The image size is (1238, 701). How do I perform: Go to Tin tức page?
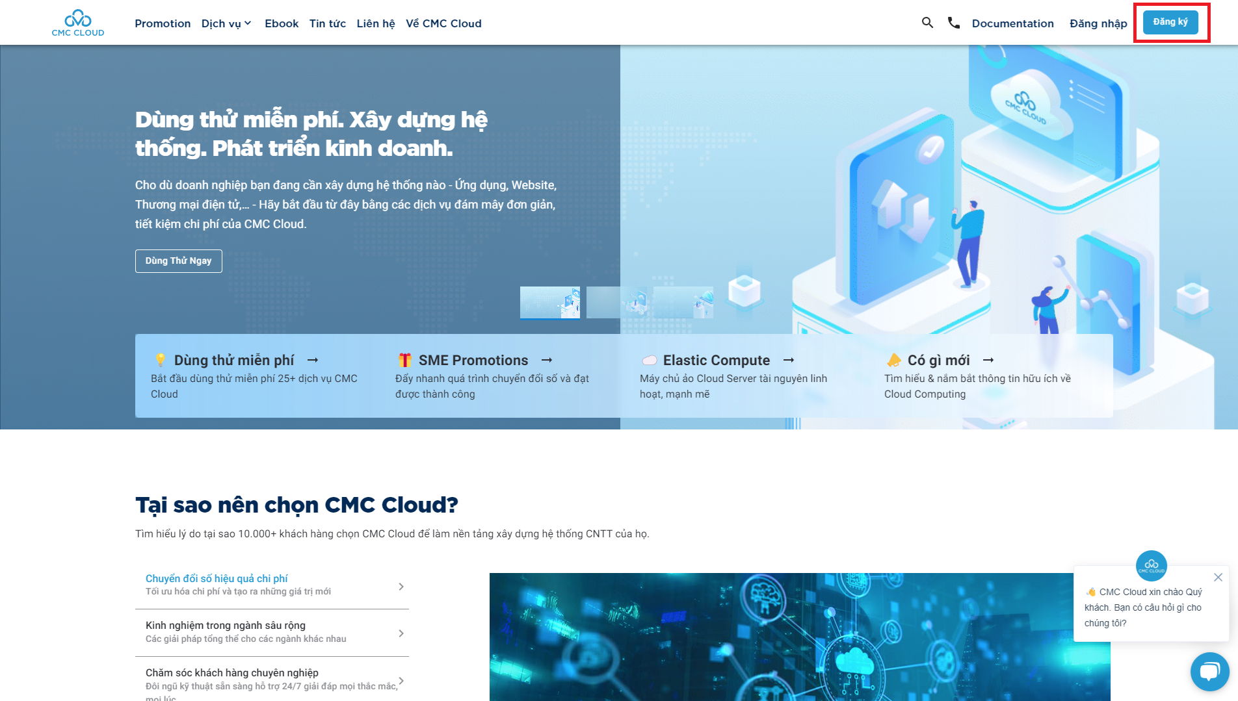tap(328, 23)
